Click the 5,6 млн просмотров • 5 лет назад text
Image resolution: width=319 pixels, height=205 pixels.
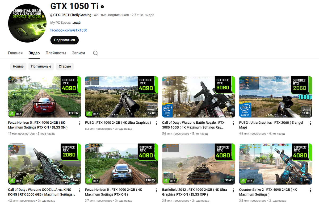tap(185, 133)
